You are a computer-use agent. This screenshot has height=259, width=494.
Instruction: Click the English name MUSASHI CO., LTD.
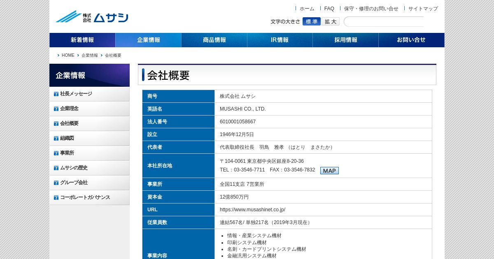[243, 109]
